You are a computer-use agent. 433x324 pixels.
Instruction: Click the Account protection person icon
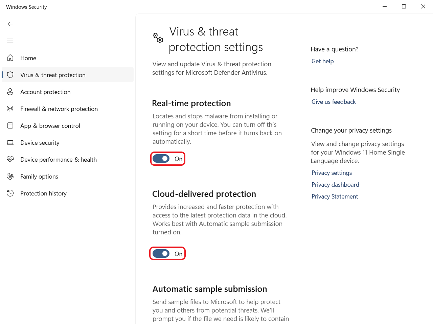click(x=10, y=92)
